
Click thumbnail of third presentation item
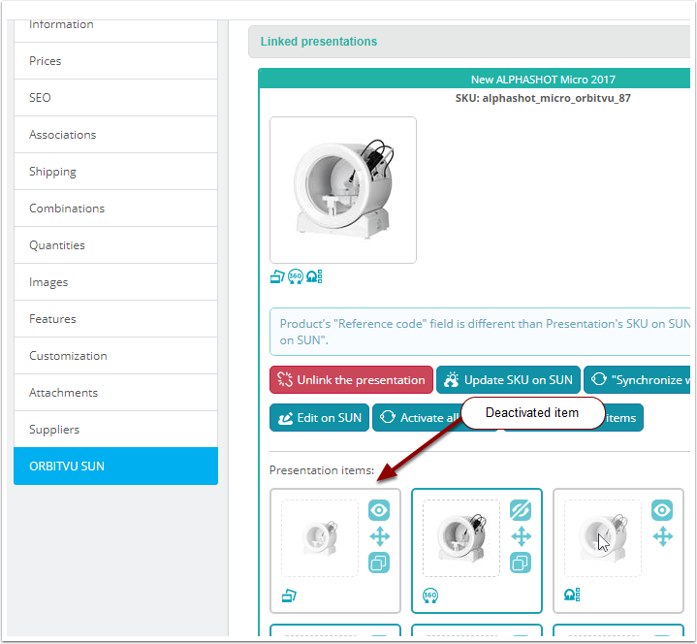(603, 538)
